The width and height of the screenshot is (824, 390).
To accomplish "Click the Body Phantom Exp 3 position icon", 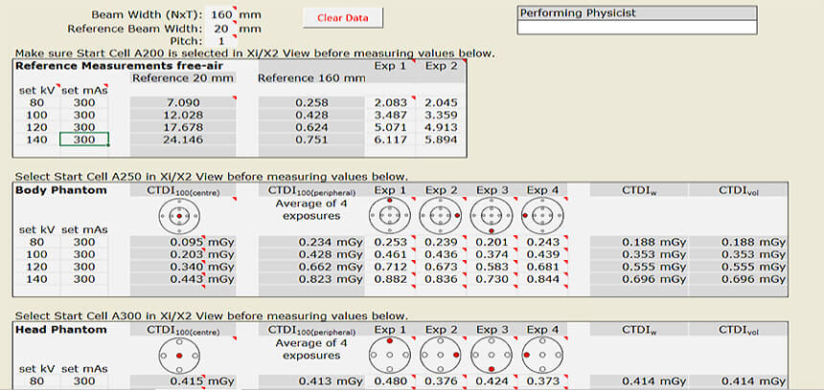I will [492, 216].
